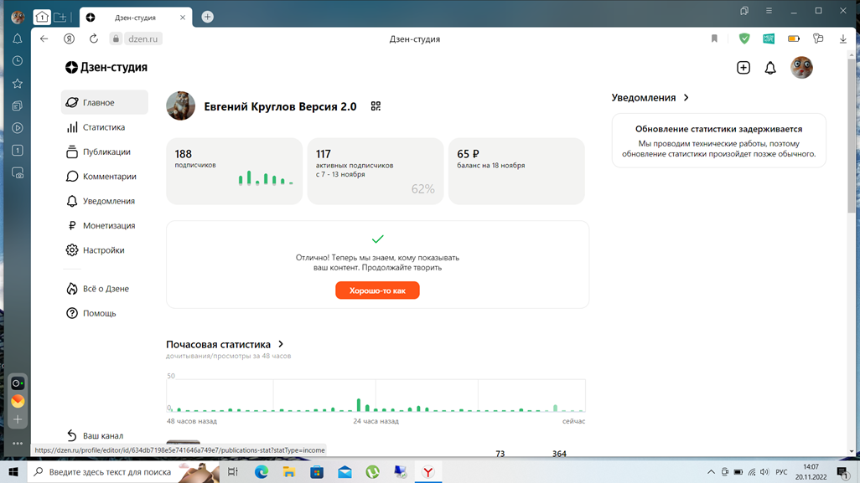Open the user profile avatar in header
This screenshot has width=860, height=483.
(801, 67)
